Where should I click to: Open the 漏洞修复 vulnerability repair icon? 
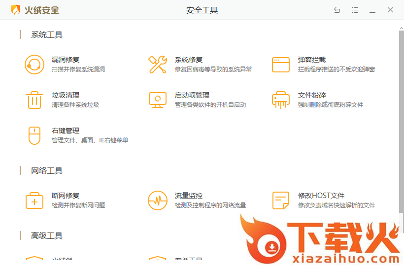(34, 65)
